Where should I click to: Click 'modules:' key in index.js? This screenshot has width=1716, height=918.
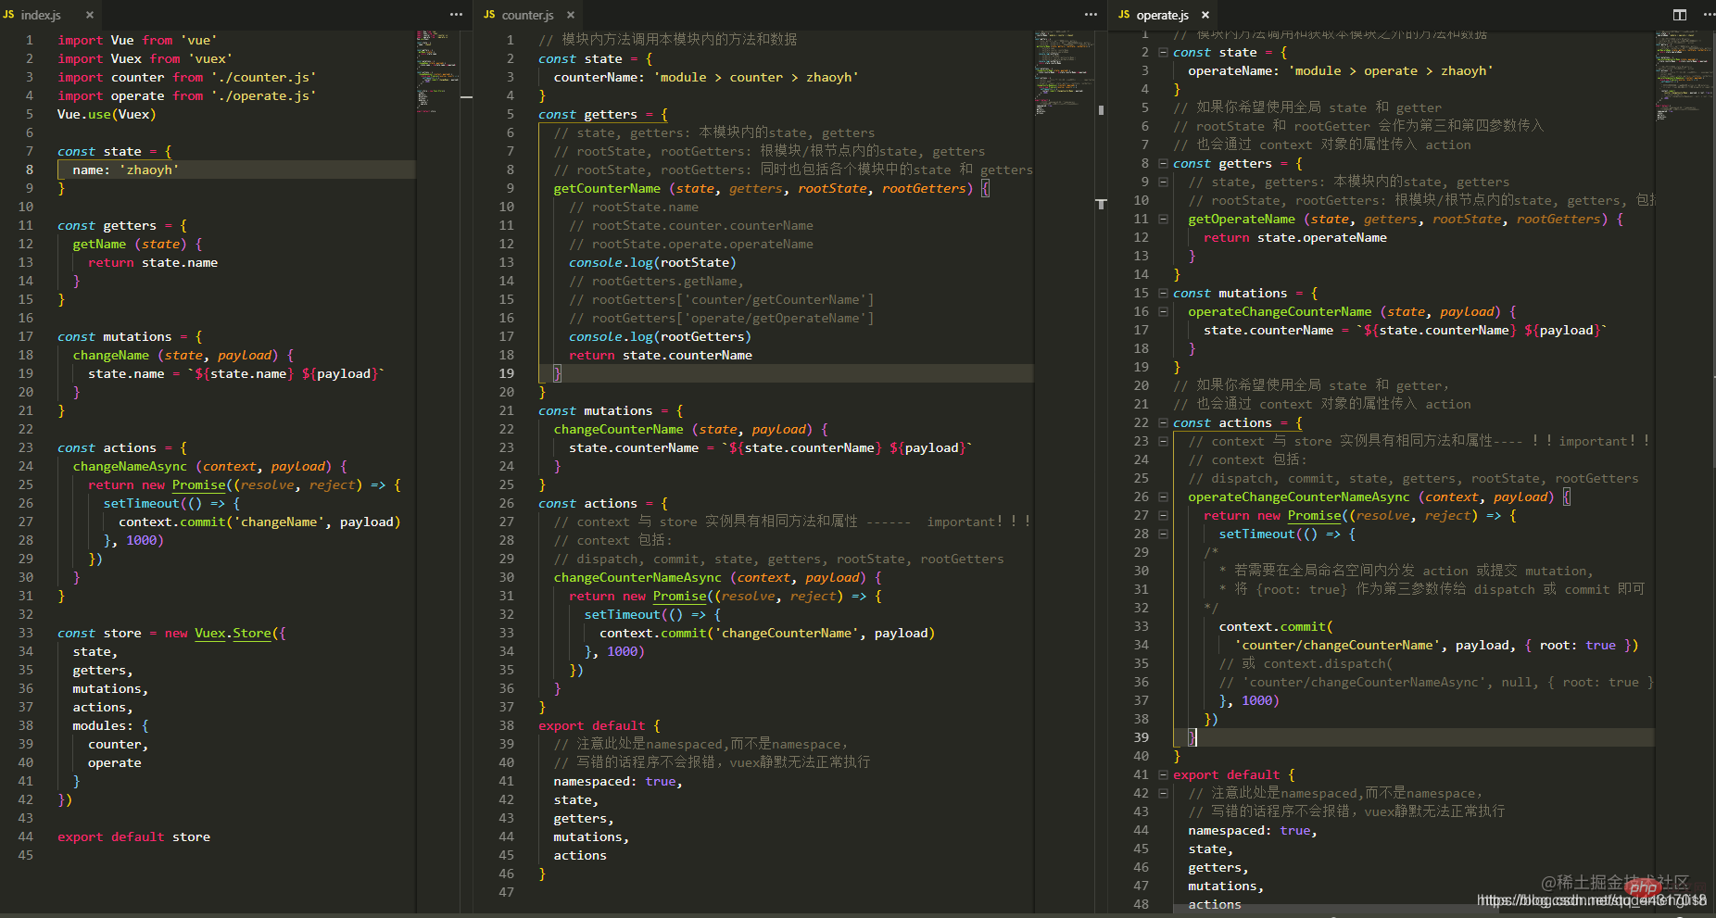click(103, 726)
